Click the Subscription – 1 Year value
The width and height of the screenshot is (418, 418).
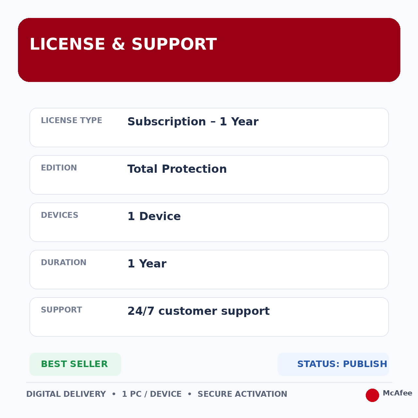(x=193, y=122)
